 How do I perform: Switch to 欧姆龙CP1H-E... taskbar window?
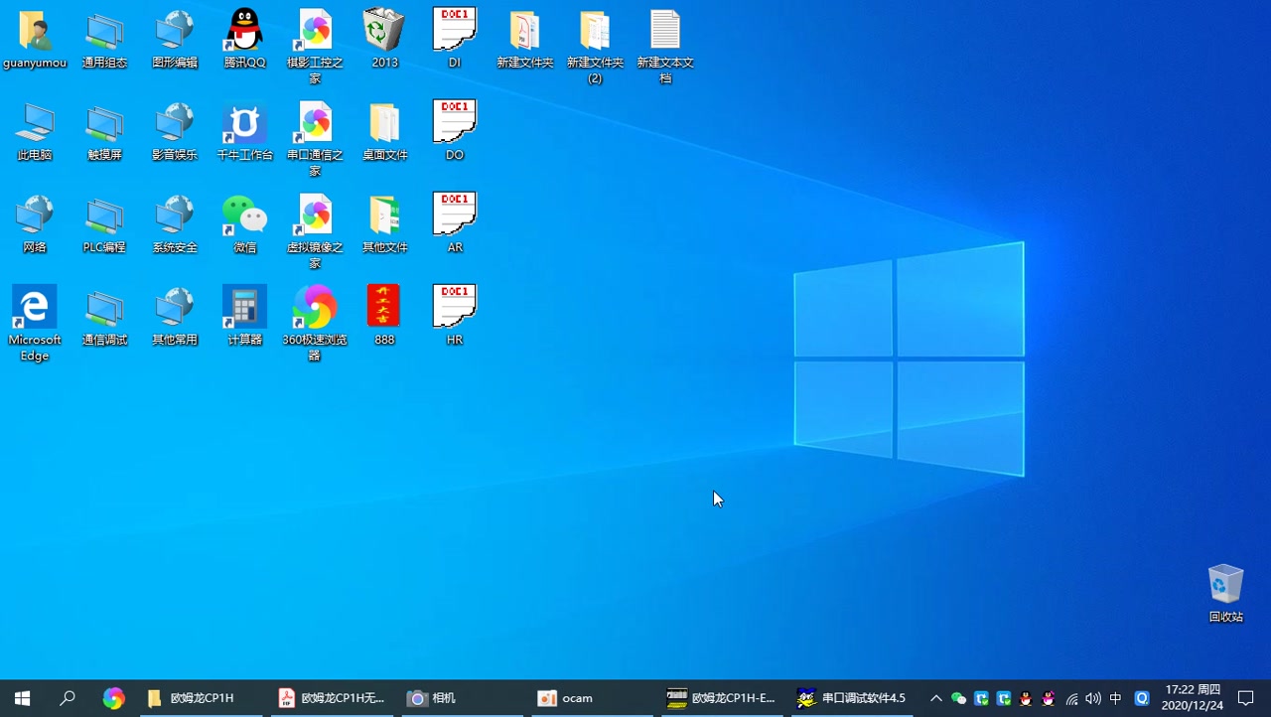click(x=723, y=698)
